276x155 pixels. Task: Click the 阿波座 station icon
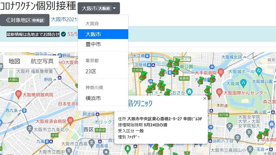pos(97,115)
